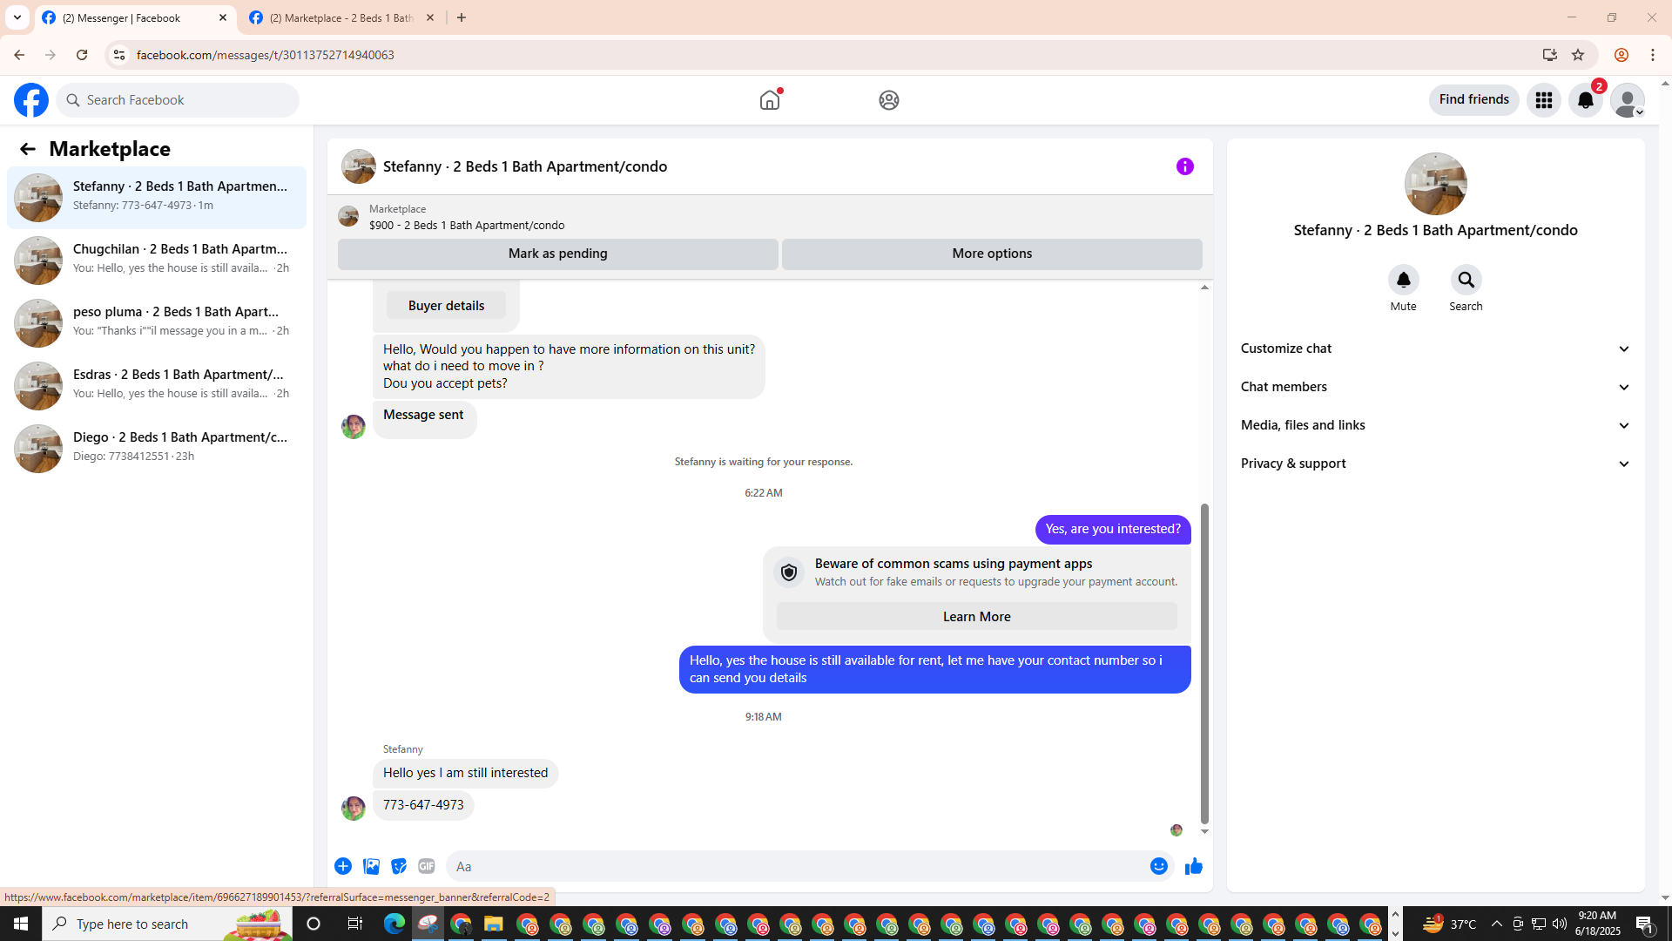View site information icon beside the URL
Screen dimensions: 1672x941
[x=119, y=55]
